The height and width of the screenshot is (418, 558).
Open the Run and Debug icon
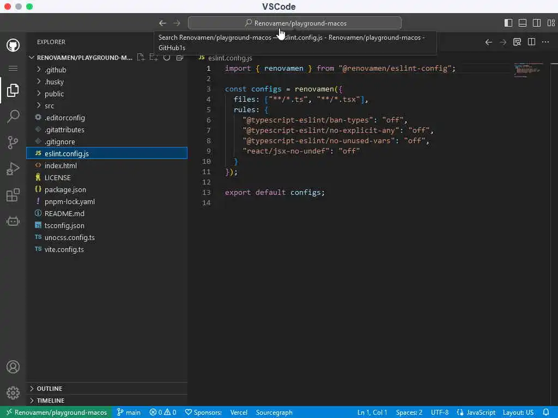[x=13, y=169]
